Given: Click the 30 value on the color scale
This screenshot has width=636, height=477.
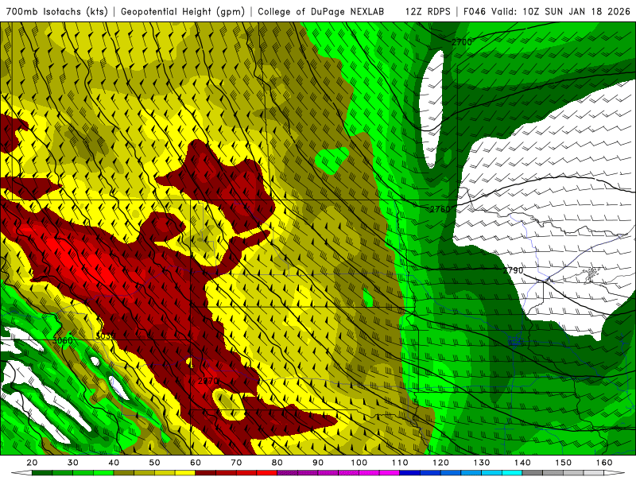Looking at the screenshot, I should tap(72, 463).
